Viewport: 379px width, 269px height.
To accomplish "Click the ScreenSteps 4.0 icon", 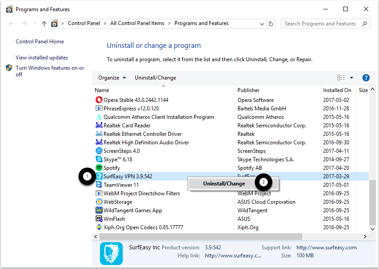I will click(99, 151).
